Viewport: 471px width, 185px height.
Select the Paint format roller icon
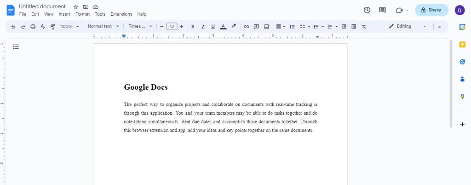53,27
